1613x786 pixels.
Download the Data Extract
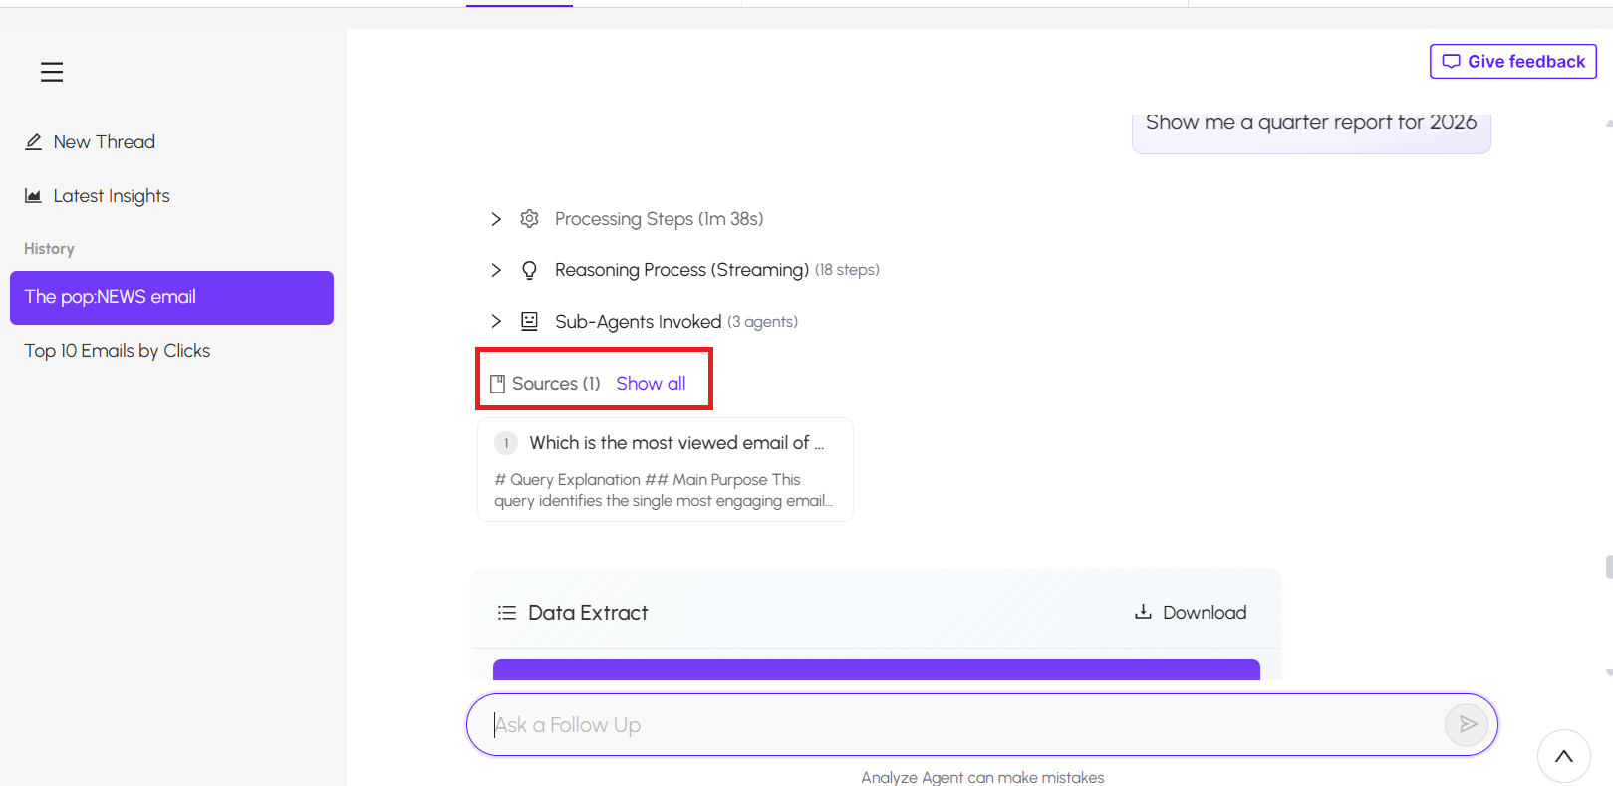pos(1191,612)
